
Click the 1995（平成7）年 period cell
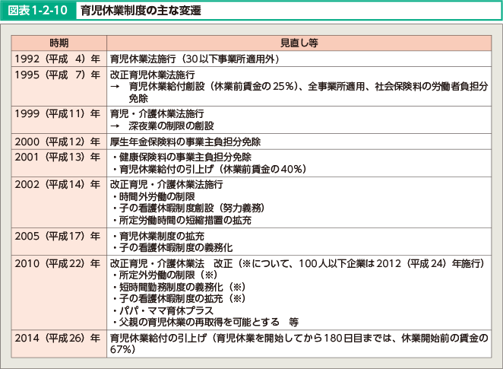click(59, 75)
